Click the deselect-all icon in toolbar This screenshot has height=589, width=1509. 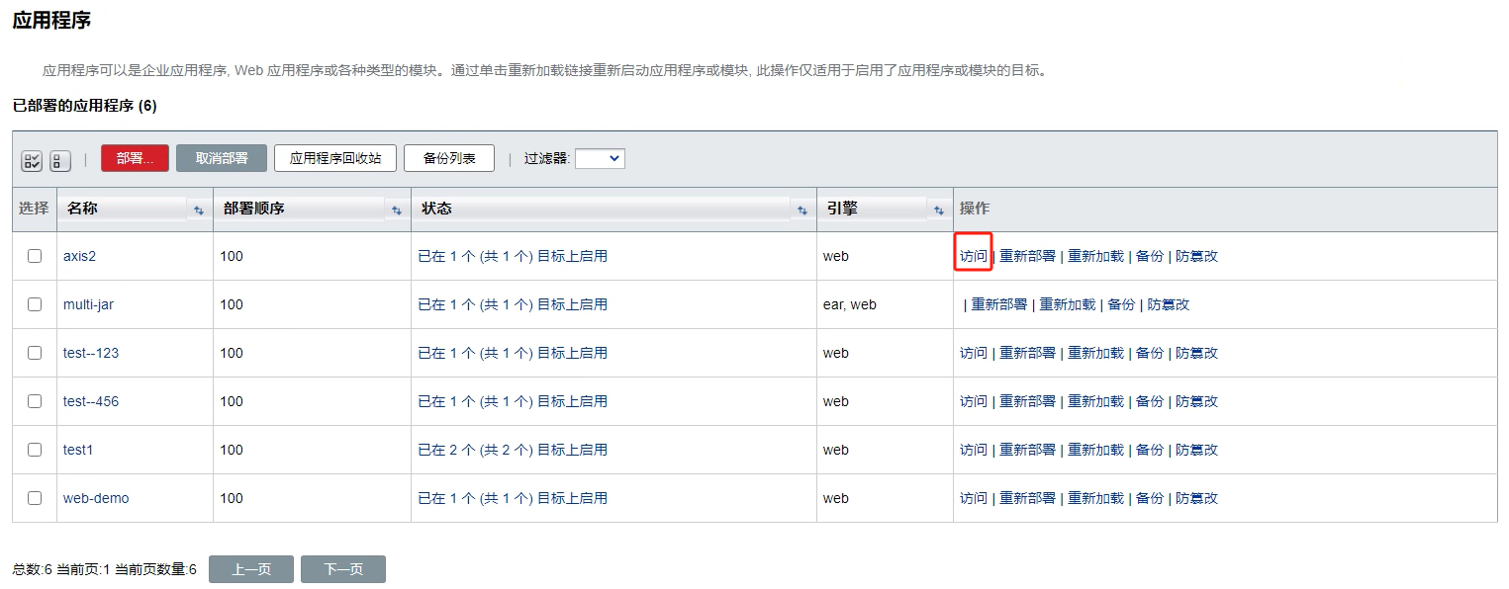click(60, 160)
